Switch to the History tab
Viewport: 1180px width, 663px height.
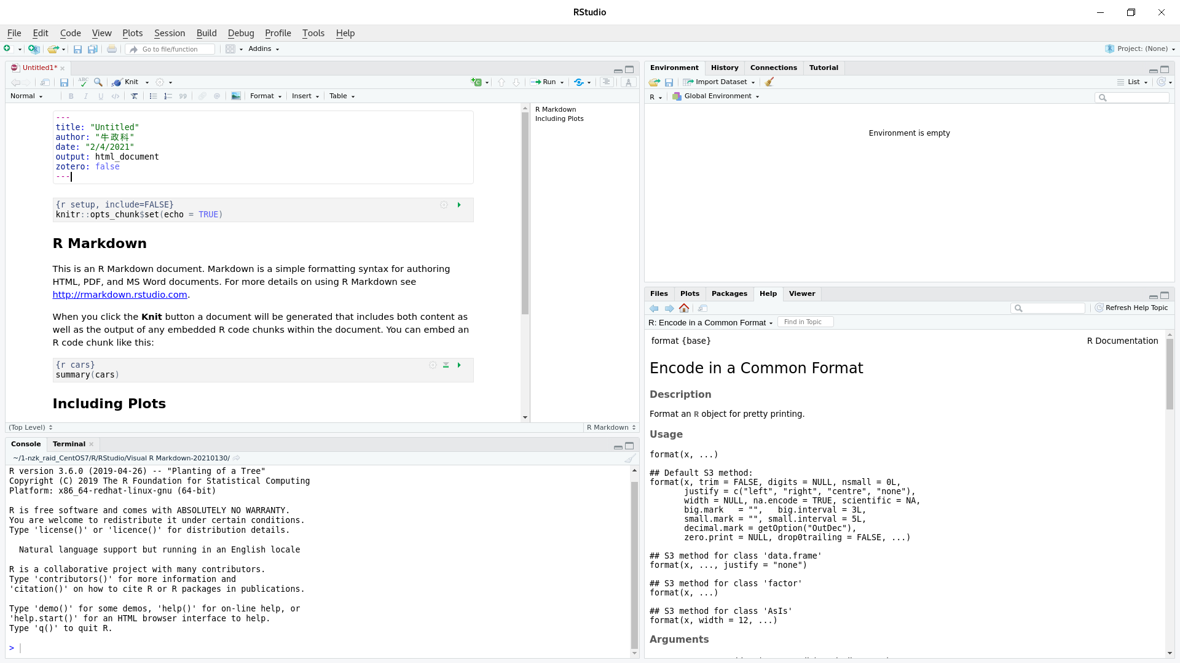(725, 68)
